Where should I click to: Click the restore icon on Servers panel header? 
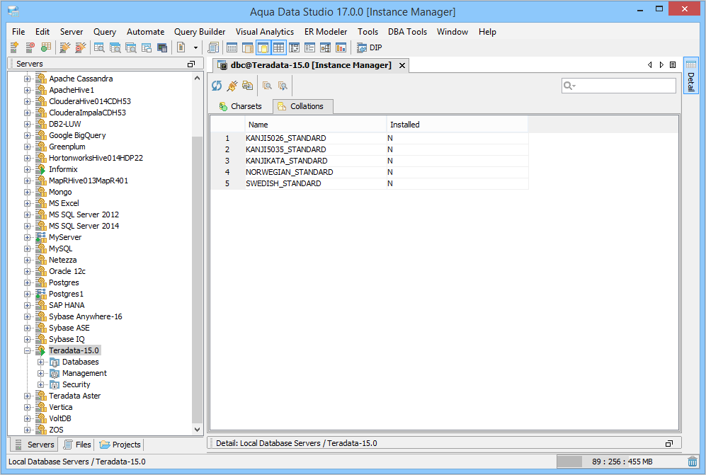click(191, 64)
